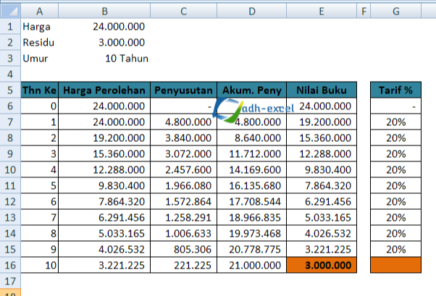
Task: Click the Umur label cell
Action: pyautogui.click(x=40, y=59)
